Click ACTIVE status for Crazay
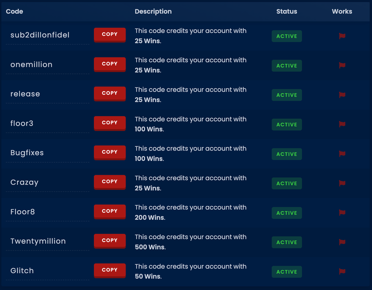372x290 pixels. click(286, 183)
